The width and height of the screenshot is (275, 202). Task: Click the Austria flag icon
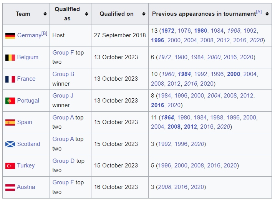[x=10, y=187]
